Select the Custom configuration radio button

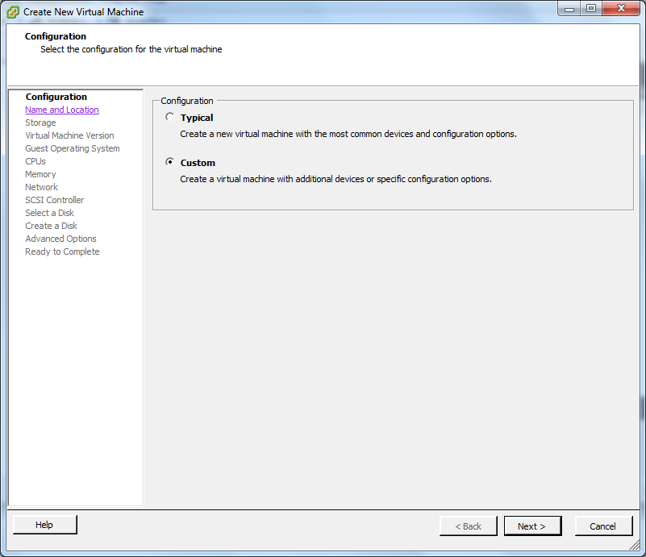(169, 162)
